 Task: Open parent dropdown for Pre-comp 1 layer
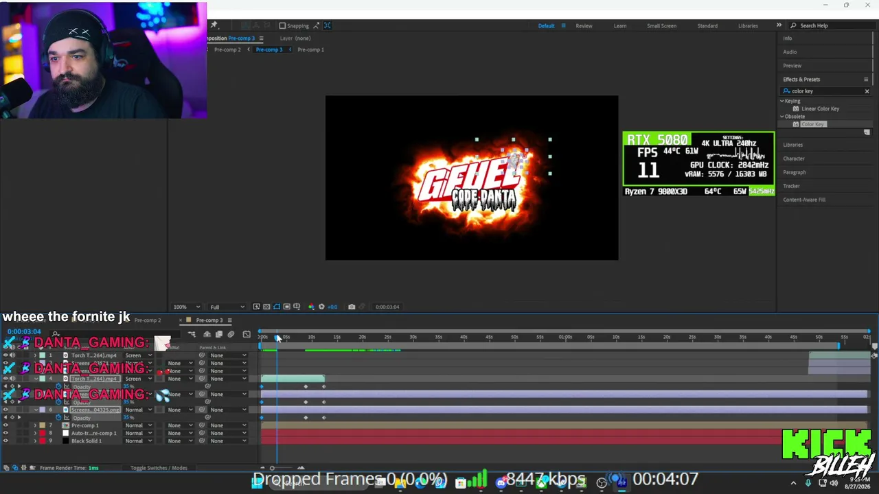228,425
